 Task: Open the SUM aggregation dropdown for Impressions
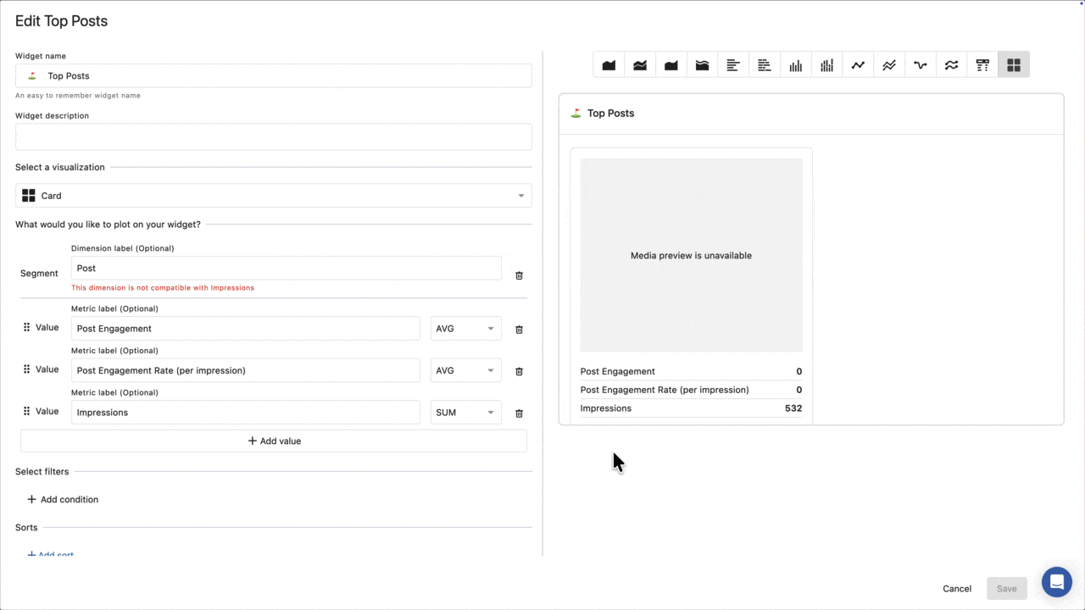(465, 413)
